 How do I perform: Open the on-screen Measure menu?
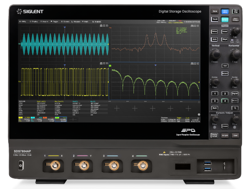pyautogui.click(x=76, y=22)
